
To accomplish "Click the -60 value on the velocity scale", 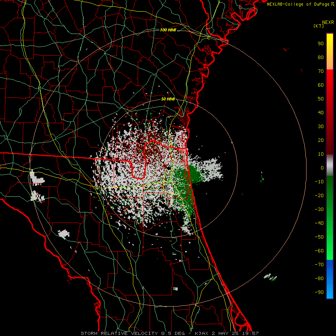I will [x=319, y=251].
